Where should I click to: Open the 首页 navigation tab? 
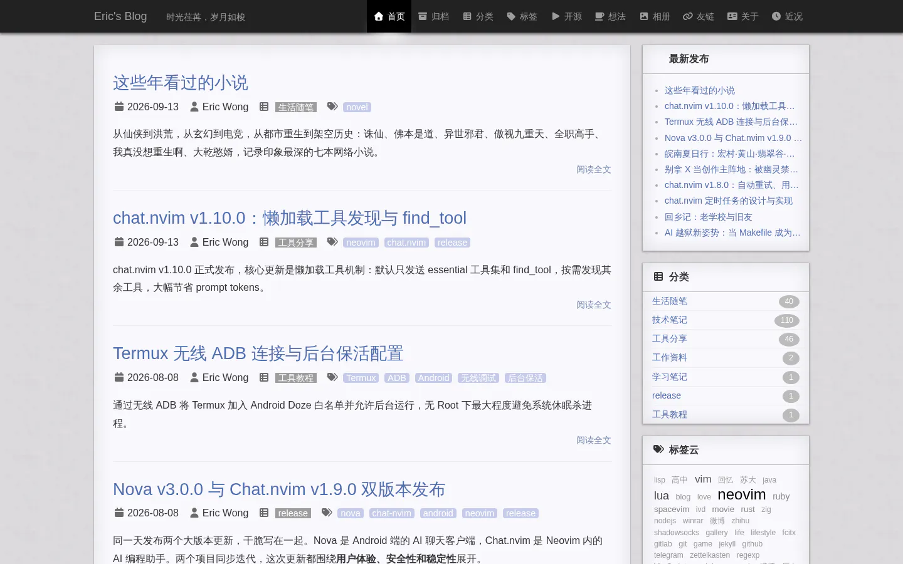pos(389,16)
